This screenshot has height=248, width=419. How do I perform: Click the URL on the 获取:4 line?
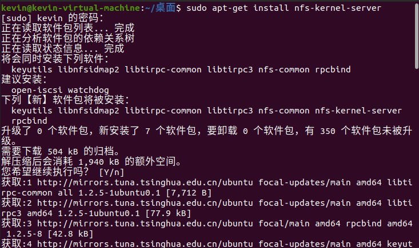[x=145, y=244]
